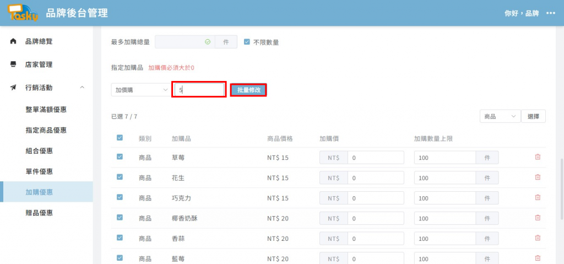Screen dimensions: 564x264
Task: Uncheck the 香蒜 row checkbox
Action: coord(120,238)
